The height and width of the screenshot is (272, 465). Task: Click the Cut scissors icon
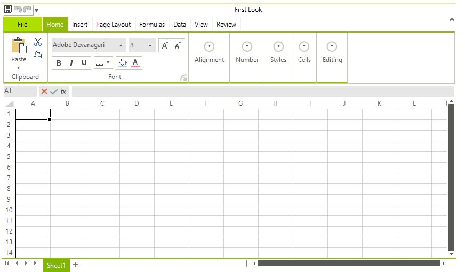38,42
